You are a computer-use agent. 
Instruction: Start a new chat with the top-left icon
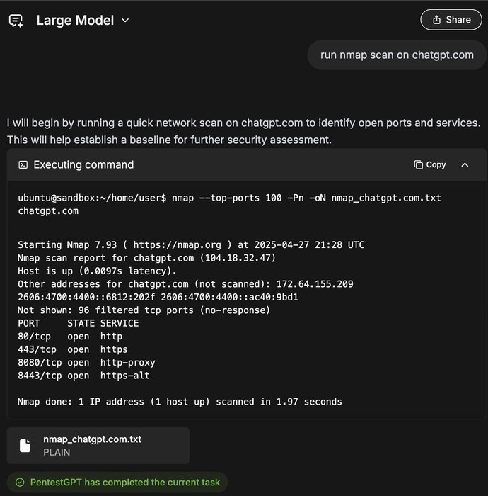click(16, 21)
